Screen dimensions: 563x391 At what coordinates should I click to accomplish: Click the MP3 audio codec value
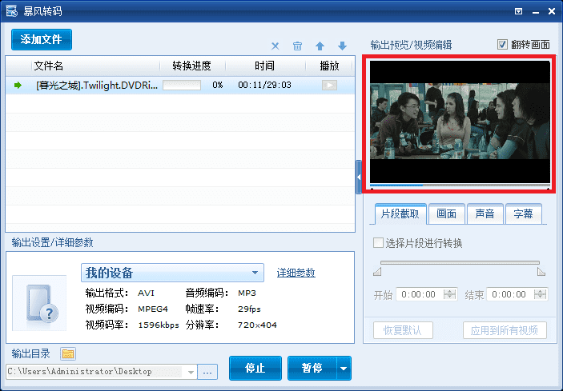[x=247, y=293]
